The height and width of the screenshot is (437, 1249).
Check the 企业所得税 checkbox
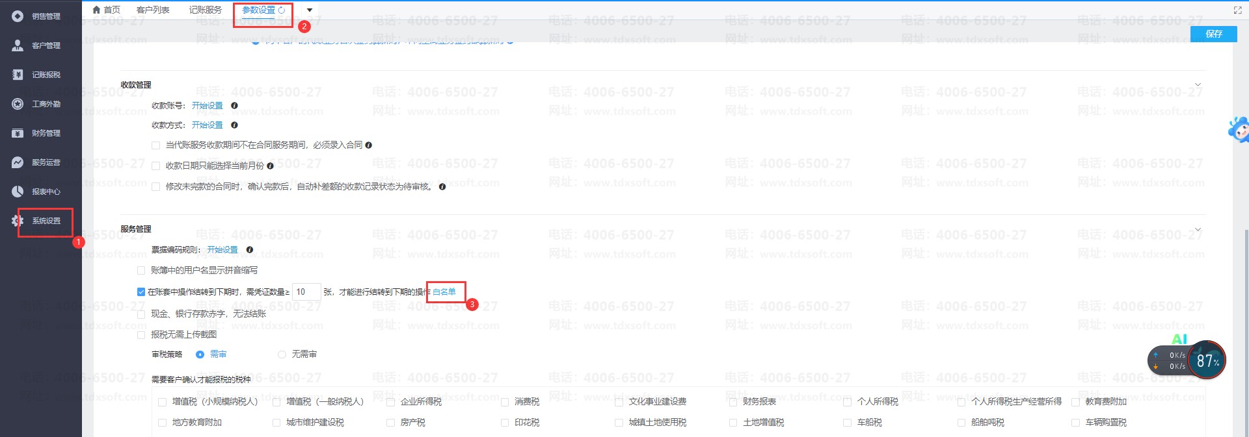tap(391, 402)
